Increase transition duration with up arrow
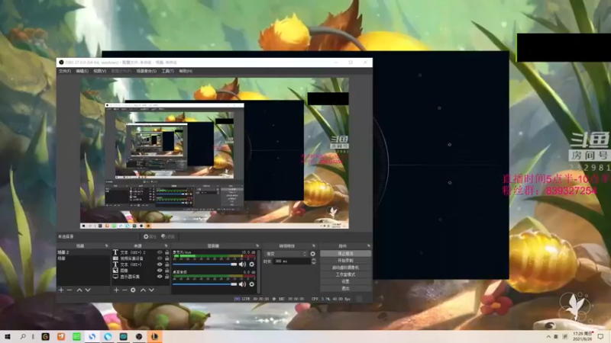This screenshot has height=343, width=611. (x=314, y=260)
